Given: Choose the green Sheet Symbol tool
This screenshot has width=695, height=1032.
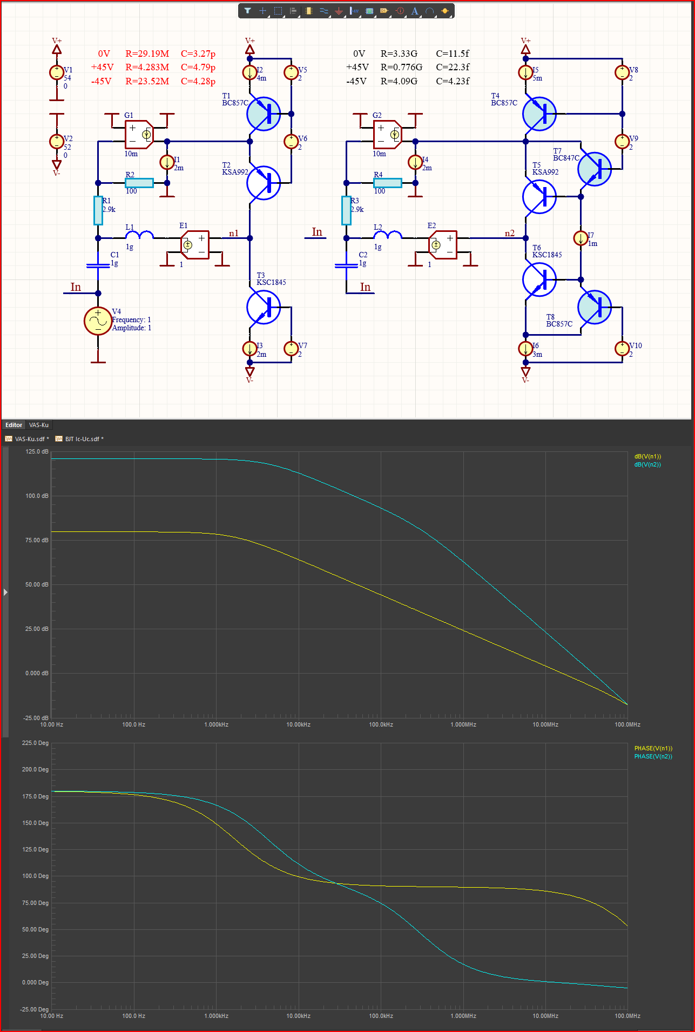Looking at the screenshot, I should click(x=369, y=11).
